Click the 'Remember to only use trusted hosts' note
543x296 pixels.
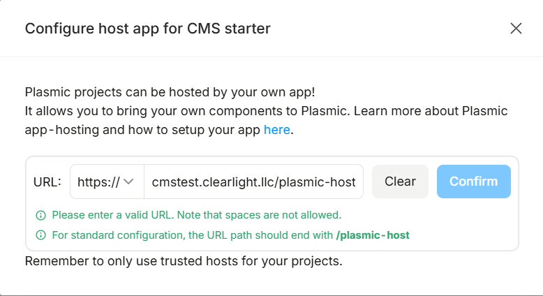184,262
